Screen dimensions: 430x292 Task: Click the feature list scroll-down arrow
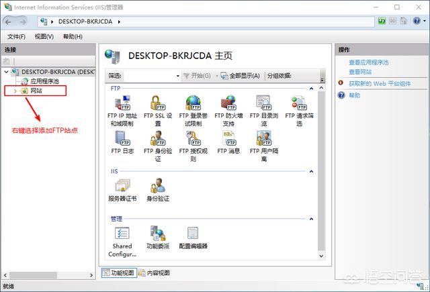(x=321, y=256)
